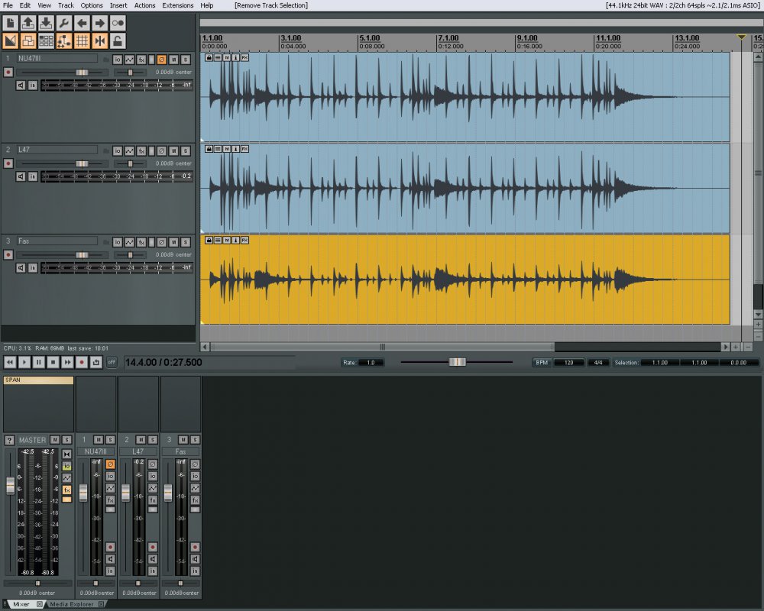Image resolution: width=764 pixels, height=611 pixels.
Task: Create a new project with the toolbar icon
Action: (10, 23)
